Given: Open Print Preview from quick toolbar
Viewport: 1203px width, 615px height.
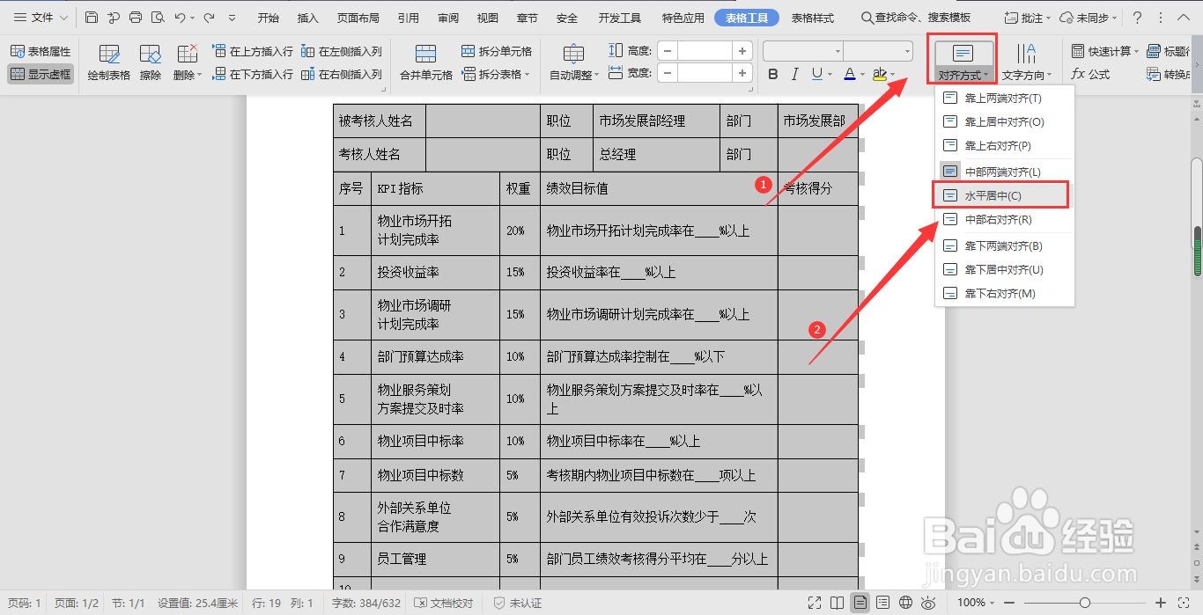Looking at the screenshot, I should pos(158,18).
